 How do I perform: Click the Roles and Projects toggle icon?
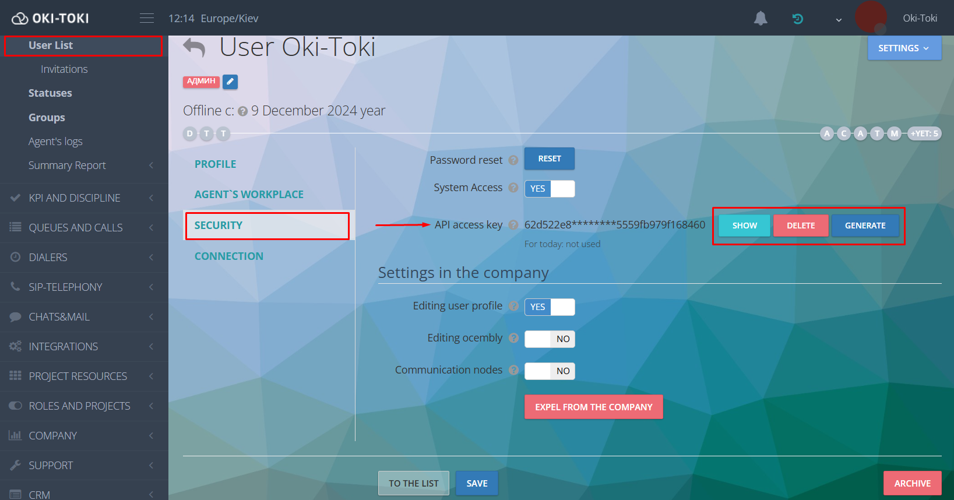16,406
